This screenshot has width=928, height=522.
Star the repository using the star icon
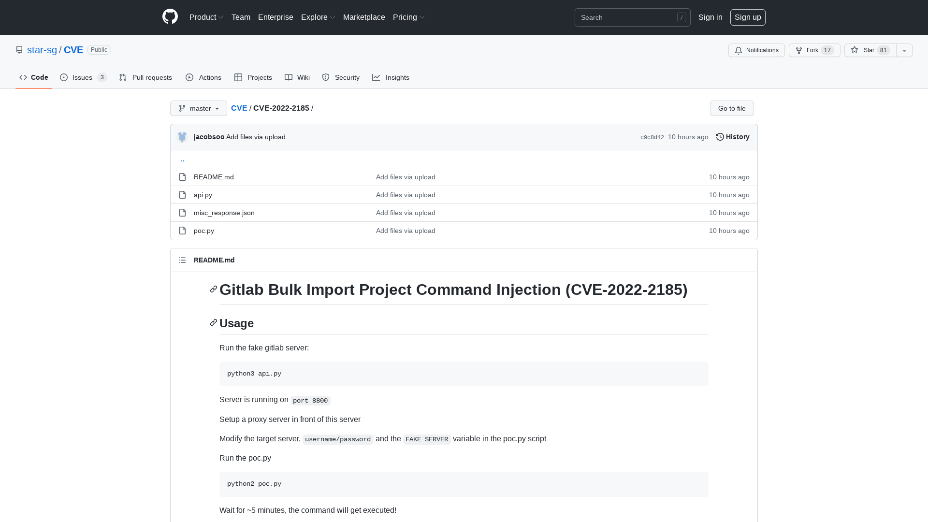pyautogui.click(x=854, y=50)
